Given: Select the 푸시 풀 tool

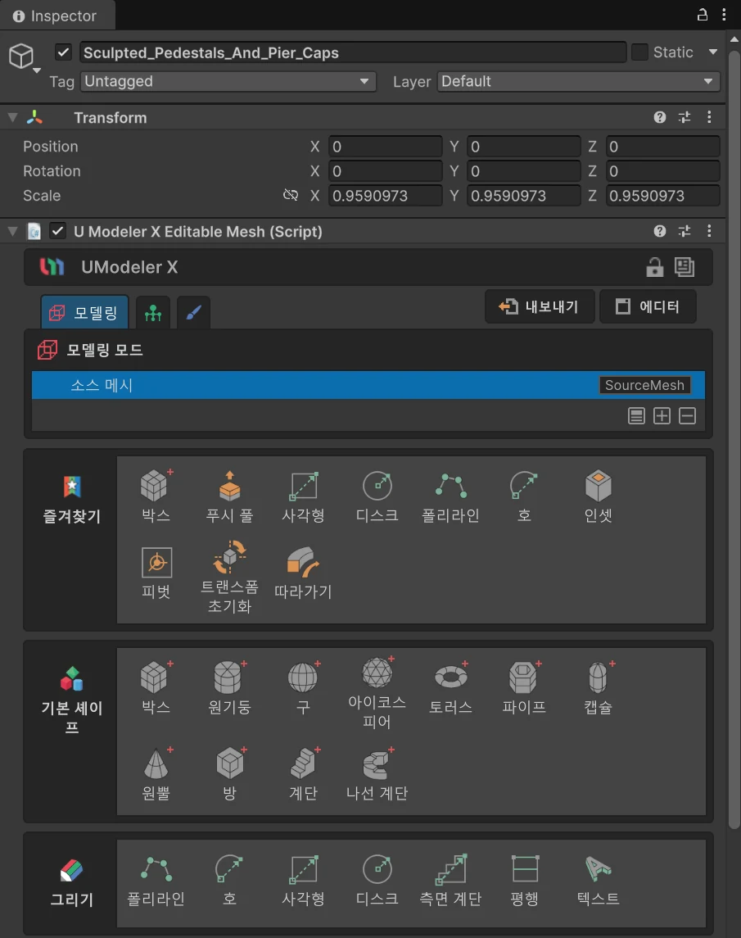Looking at the screenshot, I should (x=229, y=496).
